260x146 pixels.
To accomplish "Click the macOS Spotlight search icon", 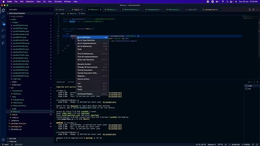I will (x=227, y=2).
